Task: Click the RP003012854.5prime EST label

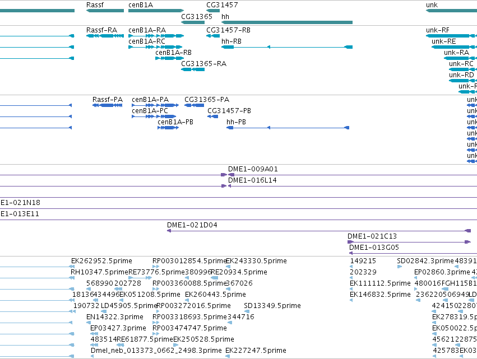Action: click(189, 261)
